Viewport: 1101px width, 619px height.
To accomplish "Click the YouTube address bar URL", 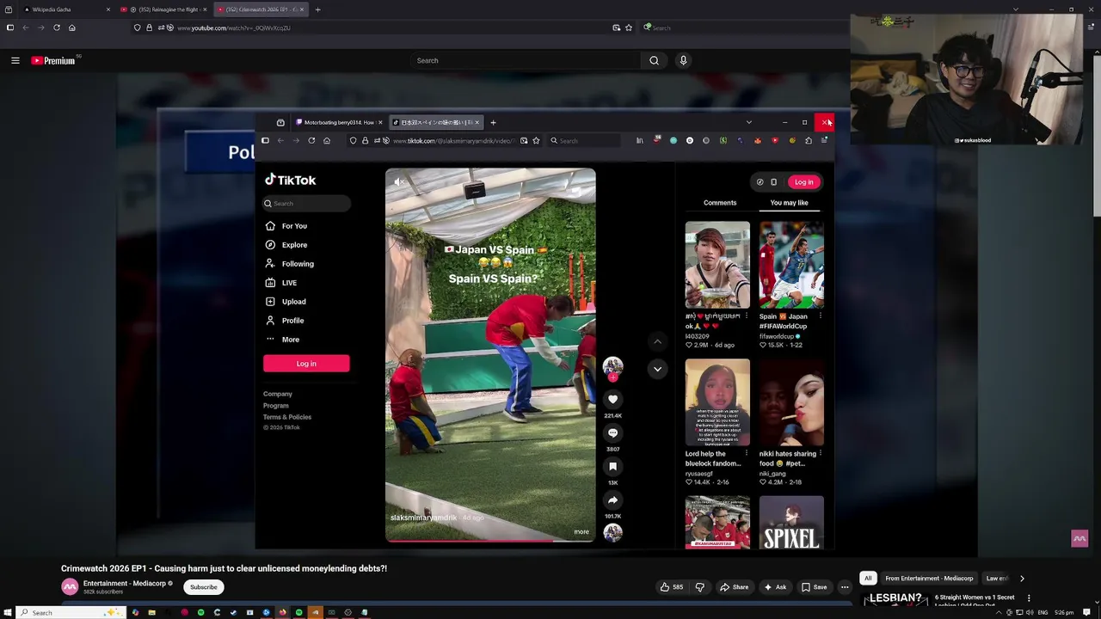I will [x=234, y=28].
